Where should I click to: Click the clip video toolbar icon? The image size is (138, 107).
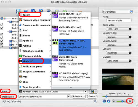coord(33,10)
